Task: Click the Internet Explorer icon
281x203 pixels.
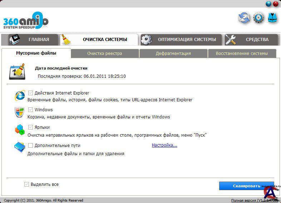Action: (x=20, y=96)
